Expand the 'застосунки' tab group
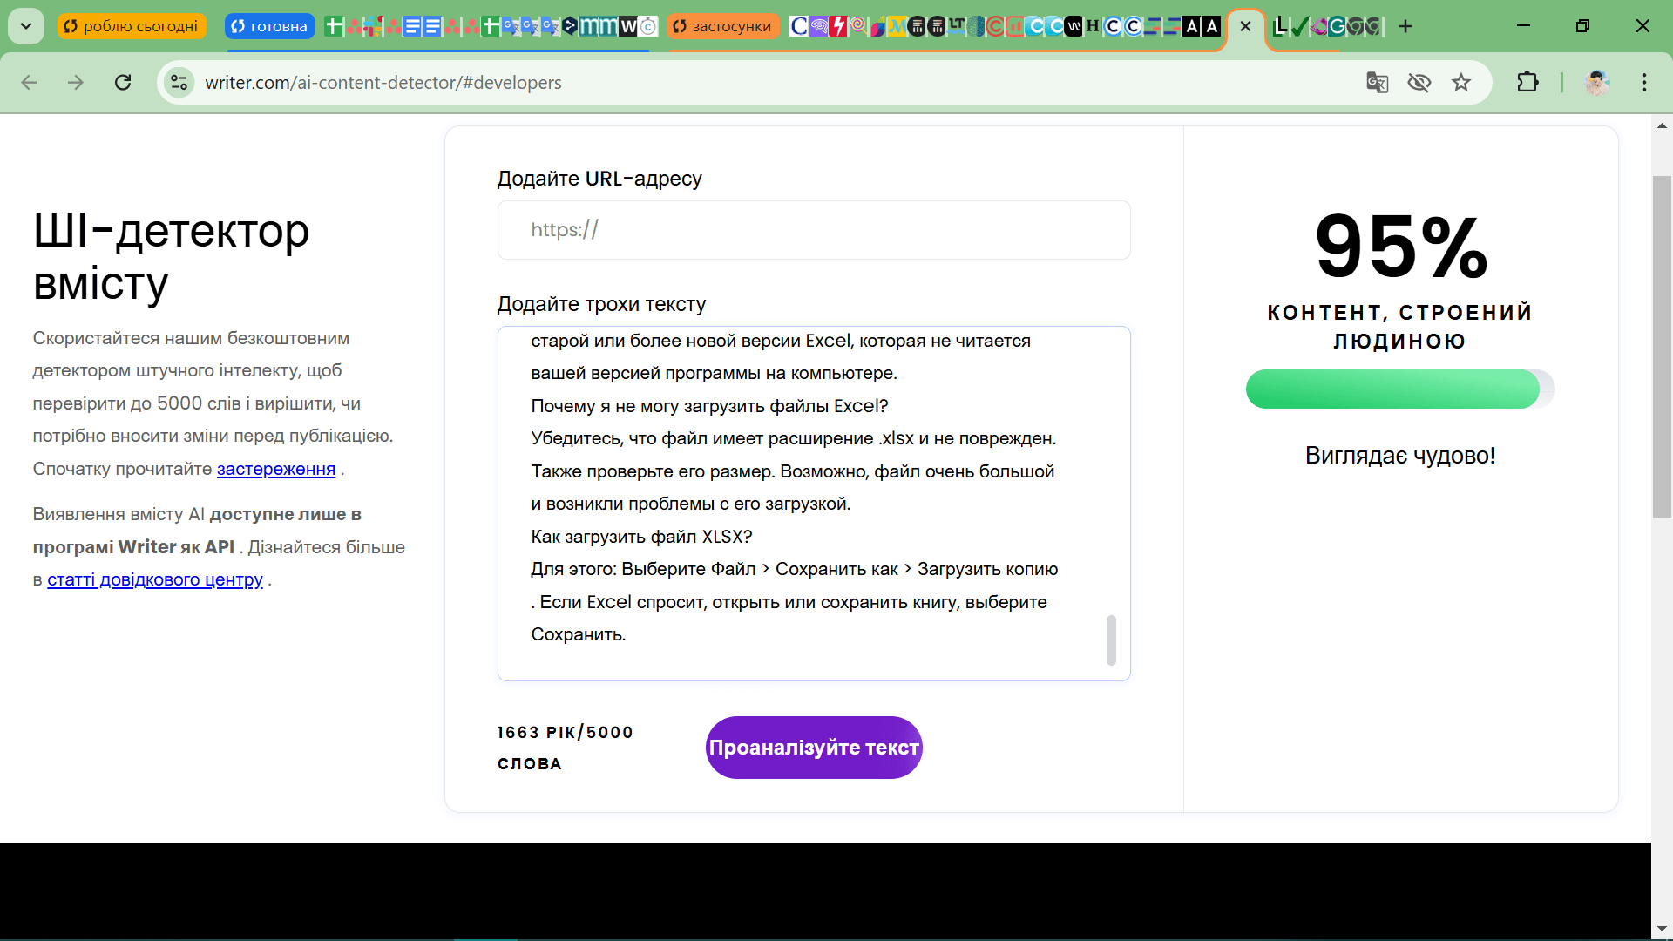Image resolution: width=1673 pixels, height=941 pixels. coord(723,26)
